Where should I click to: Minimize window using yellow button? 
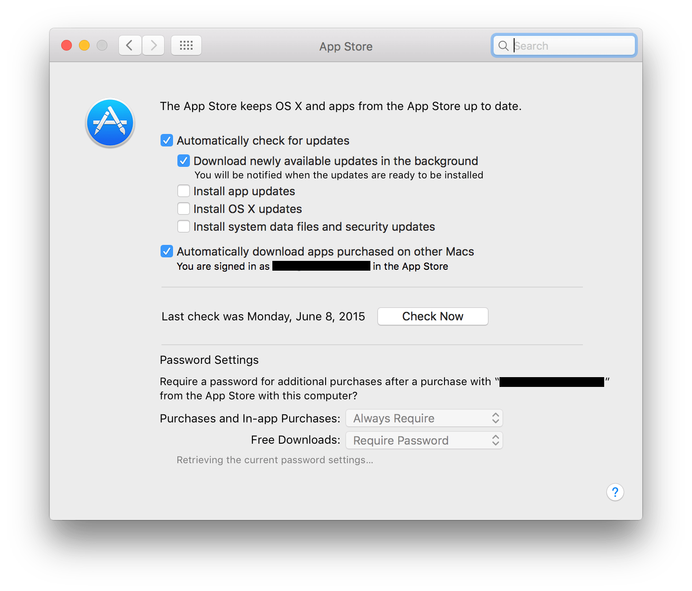[84, 45]
